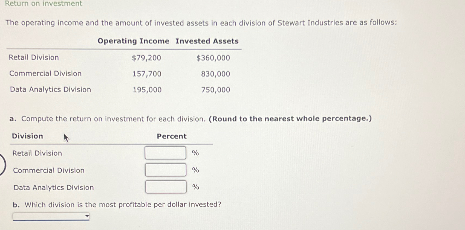
Task: Click the Operating Income column header
Action: [133, 41]
